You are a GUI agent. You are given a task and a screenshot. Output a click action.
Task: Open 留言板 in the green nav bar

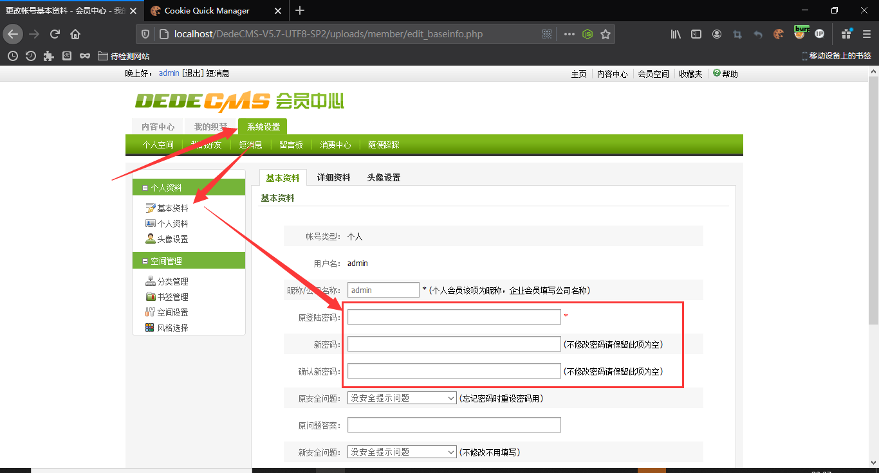[x=291, y=145]
